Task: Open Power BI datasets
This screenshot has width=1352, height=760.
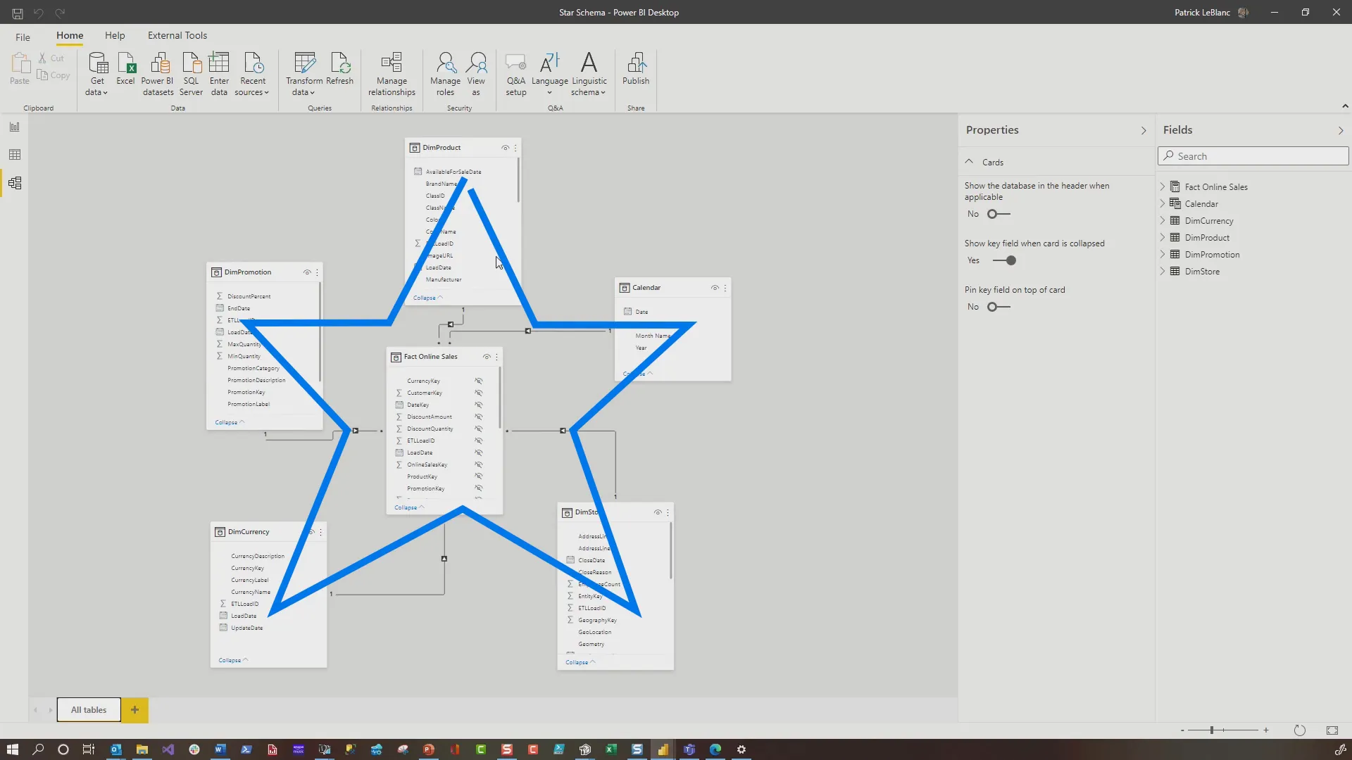Action: pos(158,74)
